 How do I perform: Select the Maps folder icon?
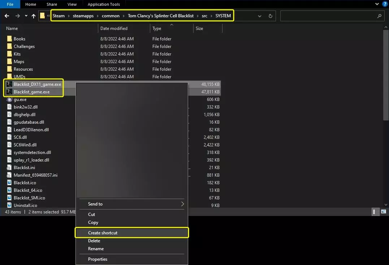pos(9,61)
